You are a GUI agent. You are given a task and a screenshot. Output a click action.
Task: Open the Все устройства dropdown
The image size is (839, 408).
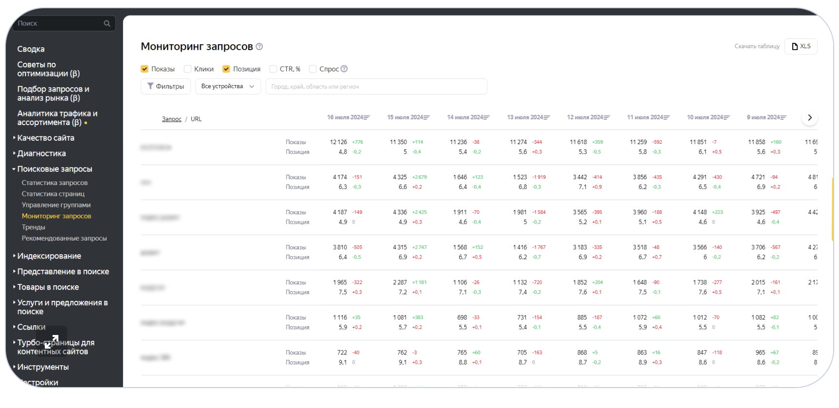point(228,87)
